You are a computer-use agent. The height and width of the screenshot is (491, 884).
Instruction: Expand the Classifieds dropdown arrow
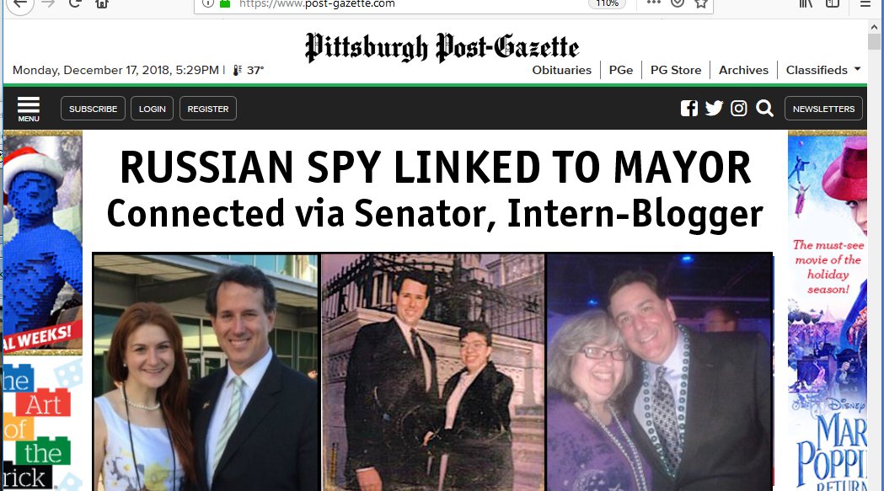click(x=858, y=69)
